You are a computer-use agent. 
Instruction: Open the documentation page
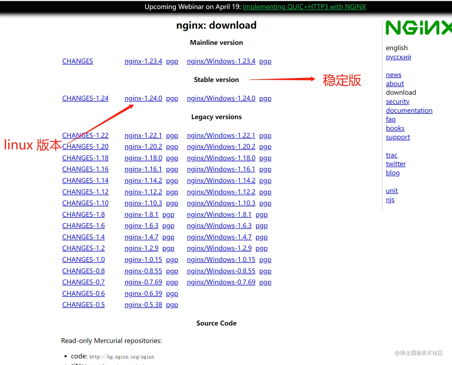point(409,111)
